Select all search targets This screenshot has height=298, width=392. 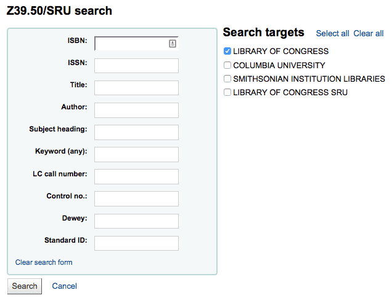332,33
